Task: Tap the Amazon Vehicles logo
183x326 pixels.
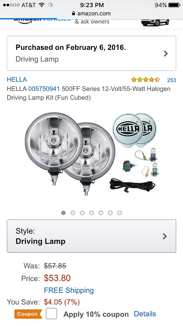Action: [42, 21]
